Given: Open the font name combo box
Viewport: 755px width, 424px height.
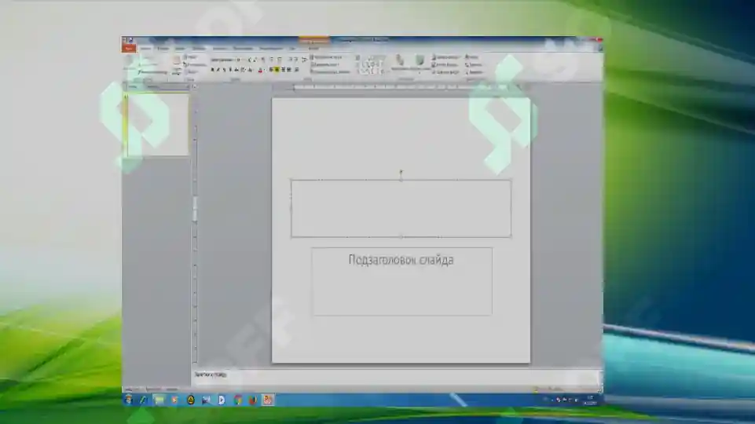Looking at the screenshot, I should (223, 60).
